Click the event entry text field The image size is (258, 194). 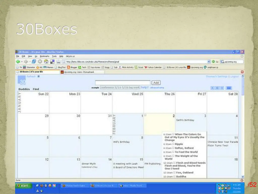pos(123,83)
